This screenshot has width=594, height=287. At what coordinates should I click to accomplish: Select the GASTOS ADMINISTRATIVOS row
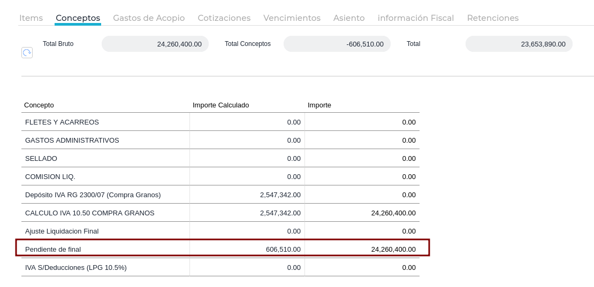coord(220,140)
